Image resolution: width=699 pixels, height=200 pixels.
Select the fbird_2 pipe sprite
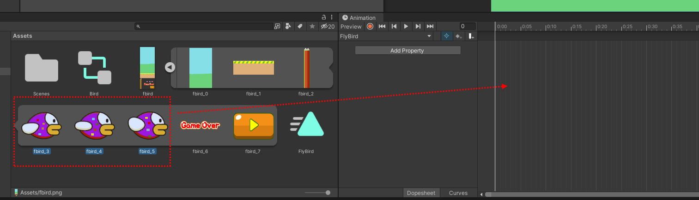tap(306, 68)
